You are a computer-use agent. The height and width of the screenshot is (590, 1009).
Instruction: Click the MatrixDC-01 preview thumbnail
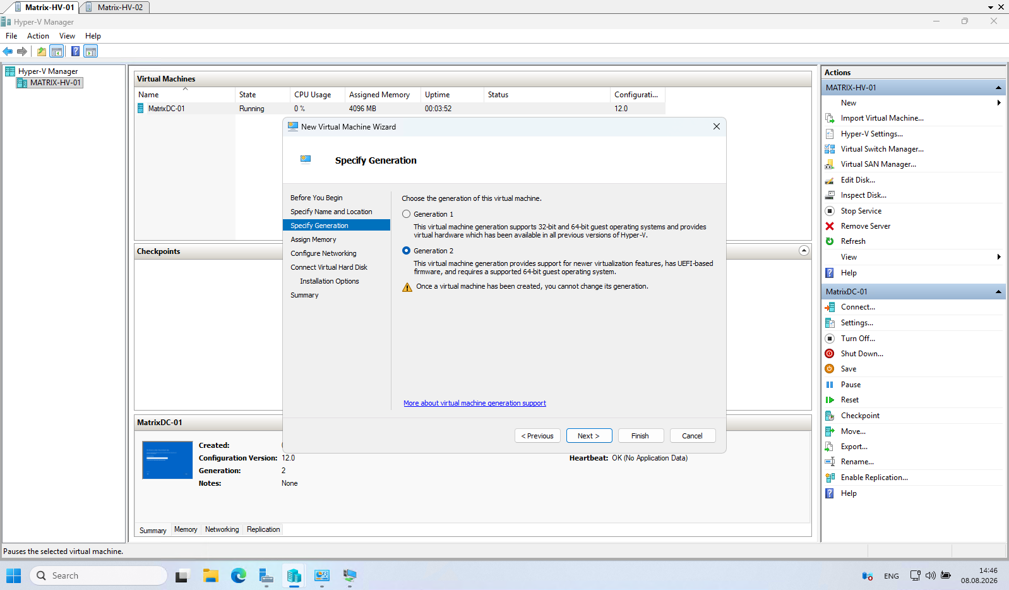167,460
